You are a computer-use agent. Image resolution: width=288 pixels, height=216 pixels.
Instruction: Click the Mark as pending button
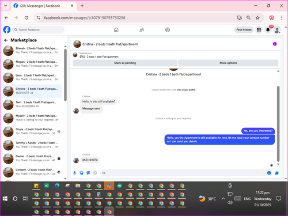click(125, 63)
